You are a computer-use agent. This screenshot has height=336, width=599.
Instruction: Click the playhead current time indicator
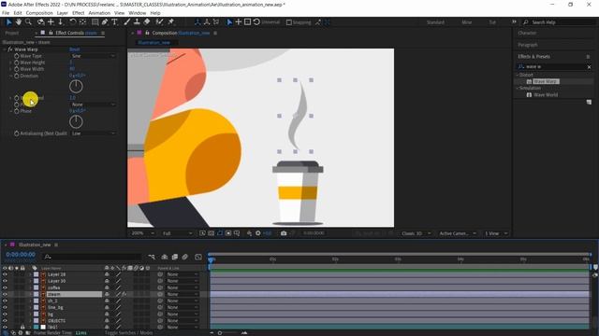(212, 259)
